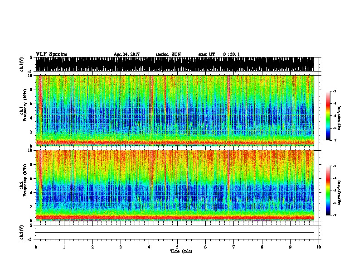Click the flat ch.3 voltage trace line
This screenshot has height=277, width=359.
pos(175,232)
